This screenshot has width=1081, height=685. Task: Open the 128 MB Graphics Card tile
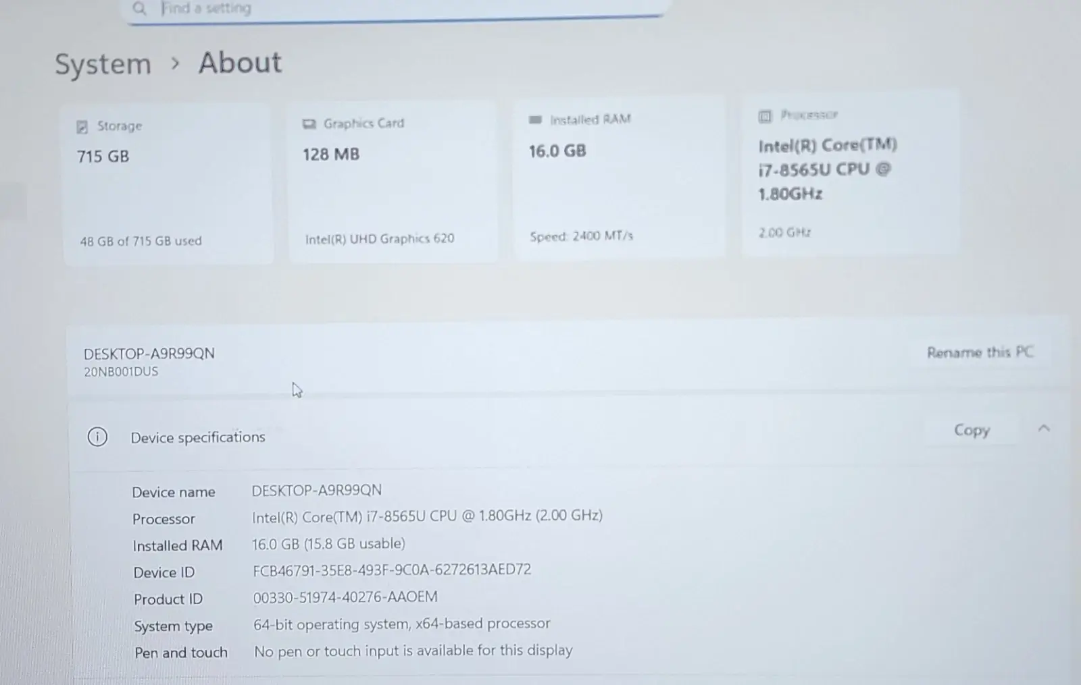click(393, 181)
